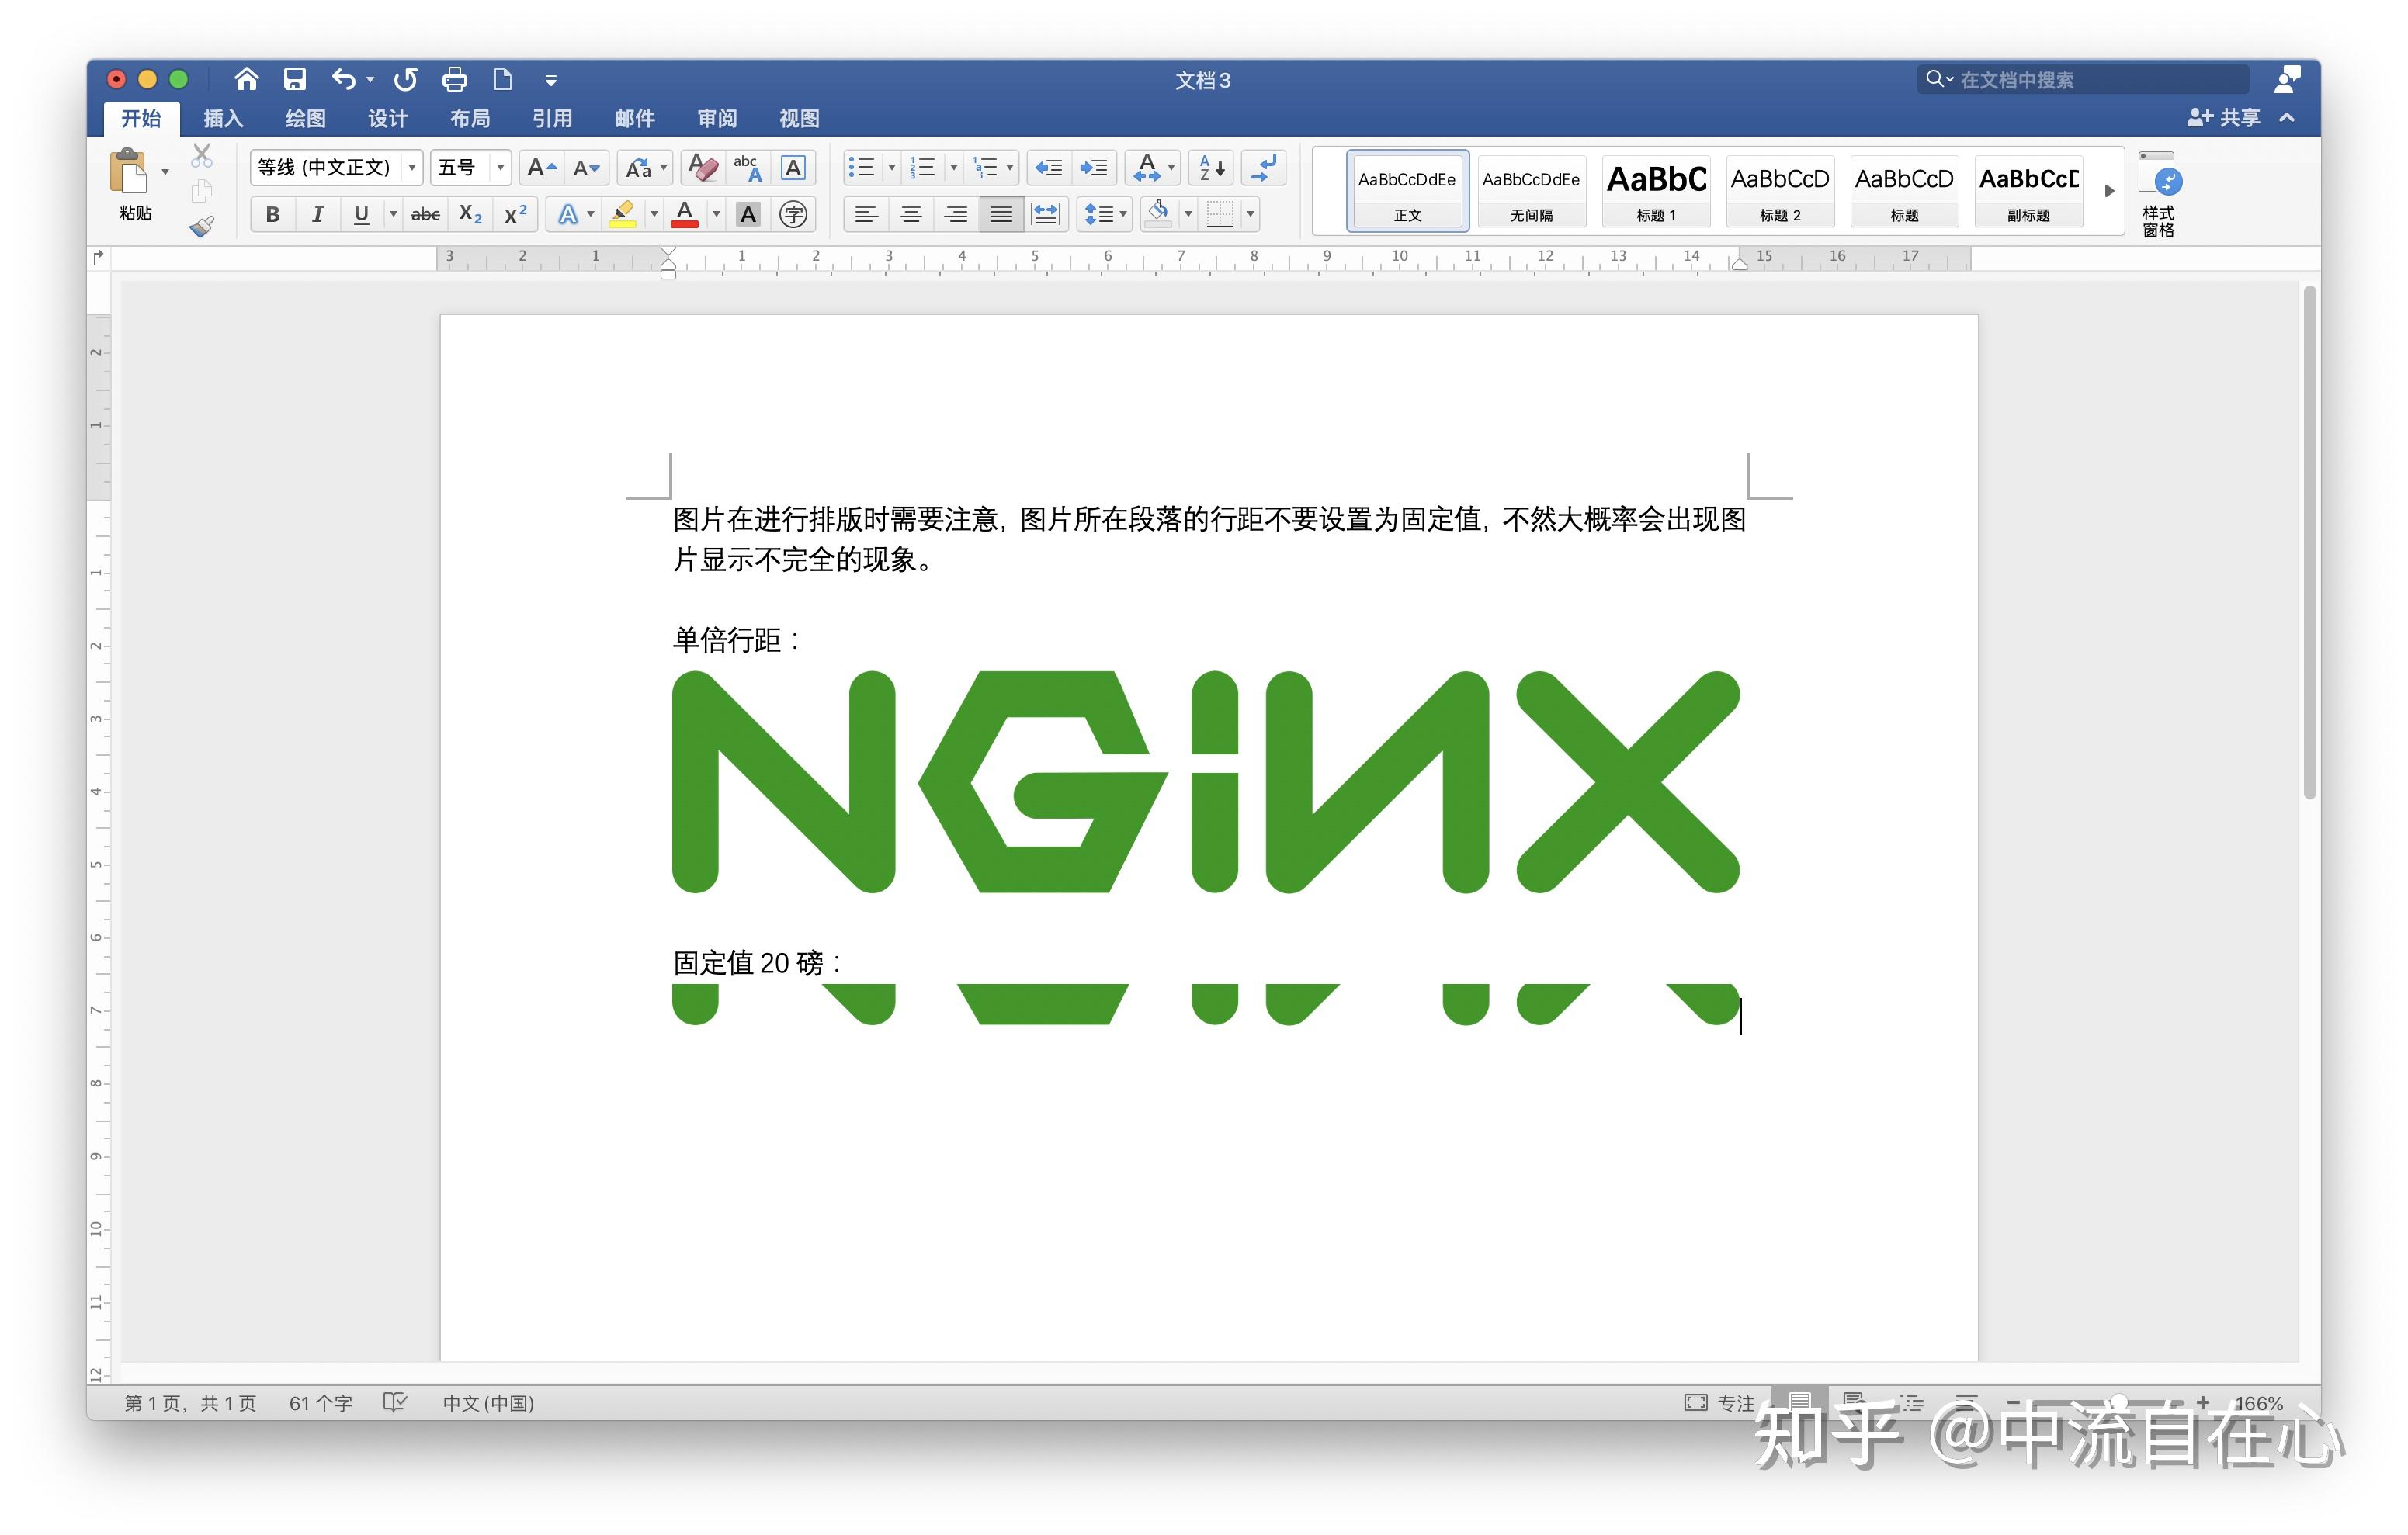Image resolution: width=2408 pixels, height=1535 pixels.
Task: Align text right
Action: (956, 214)
